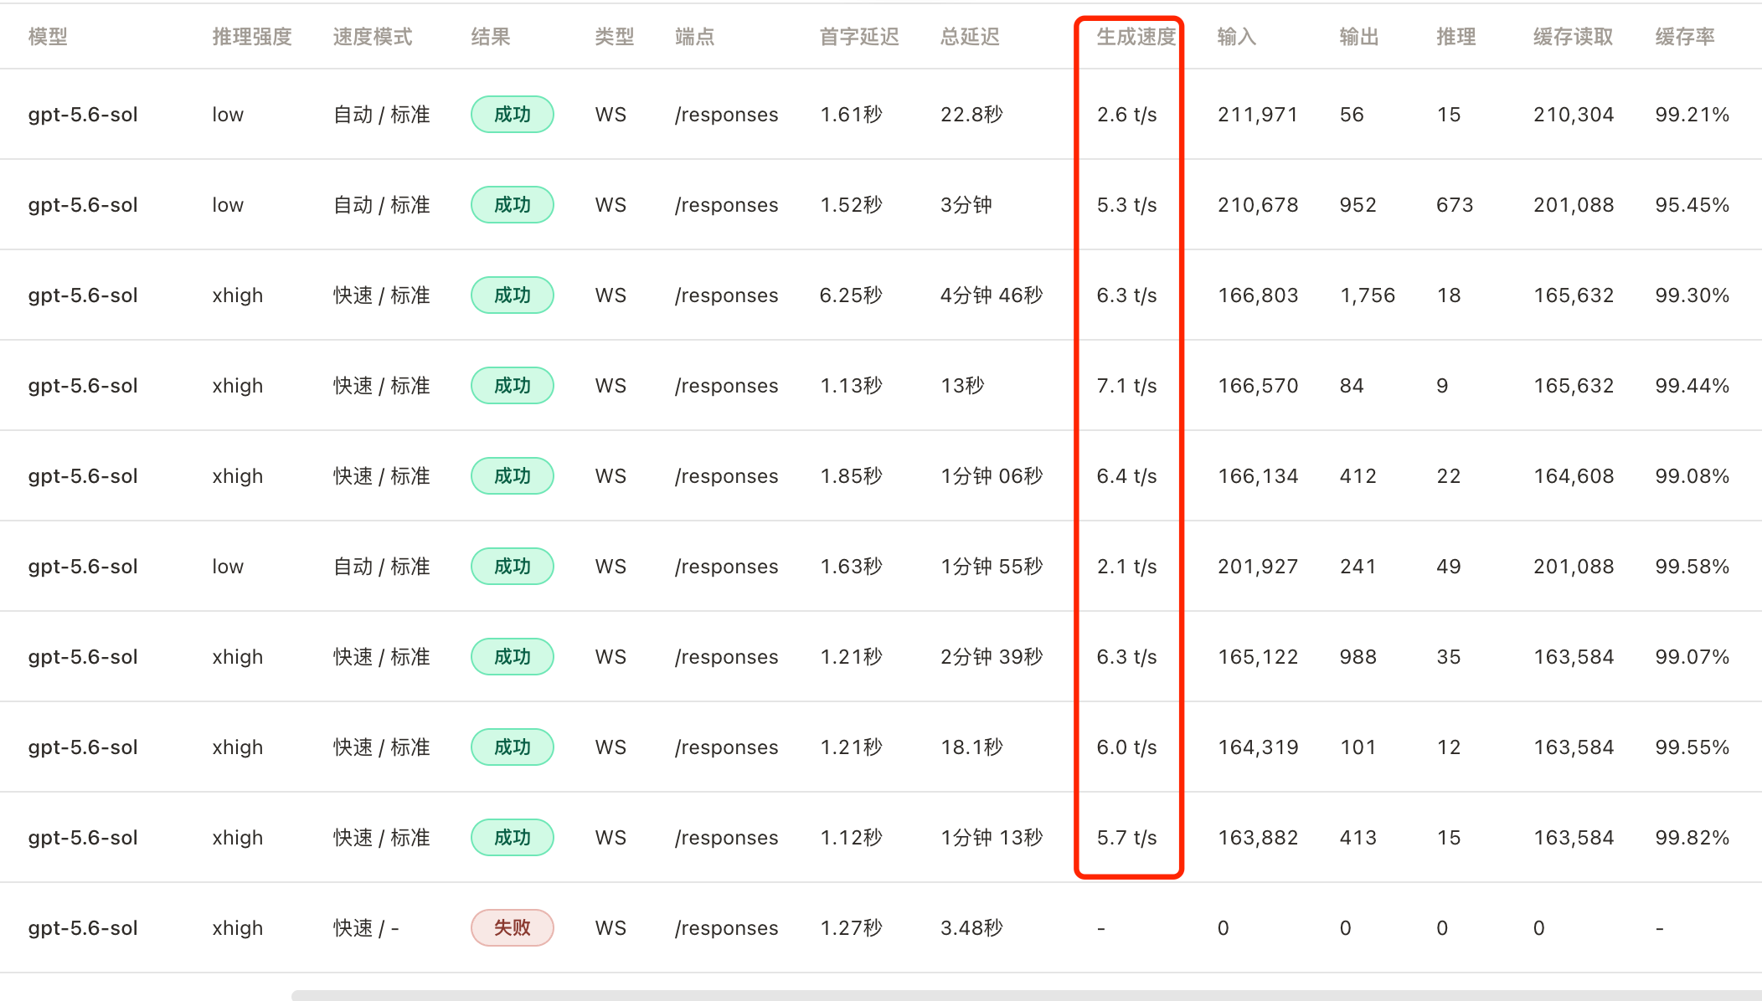
Task: Click the cache read value 210,304
Action: (x=1574, y=115)
